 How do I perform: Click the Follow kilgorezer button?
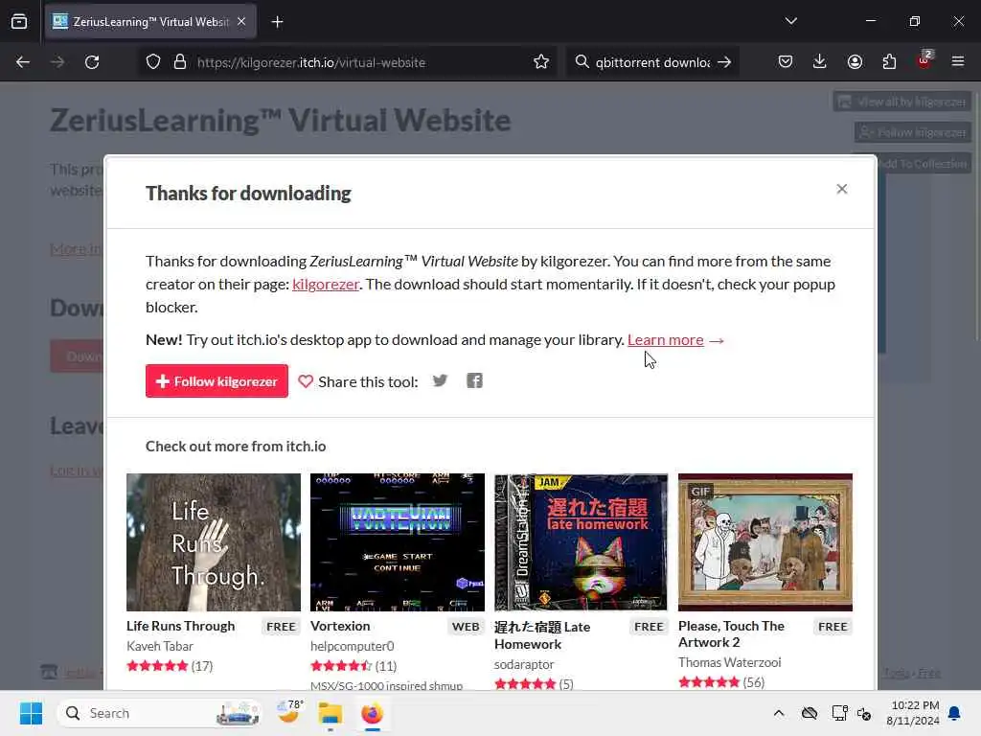pos(217,381)
